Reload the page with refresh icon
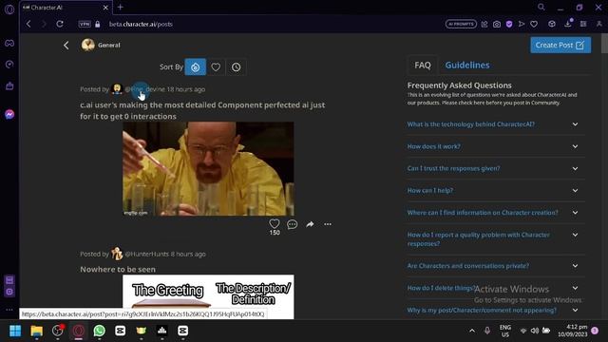The width and height of the screenshot is (608, 342). coord(60,24)
